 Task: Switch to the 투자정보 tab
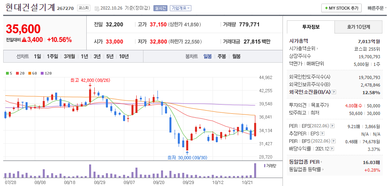pos(311,27)
